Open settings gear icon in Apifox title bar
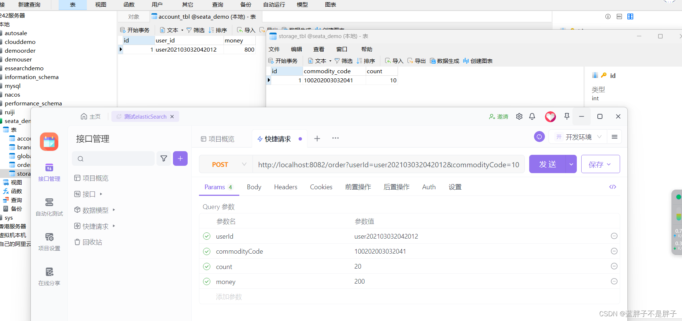 pos(519,116)
